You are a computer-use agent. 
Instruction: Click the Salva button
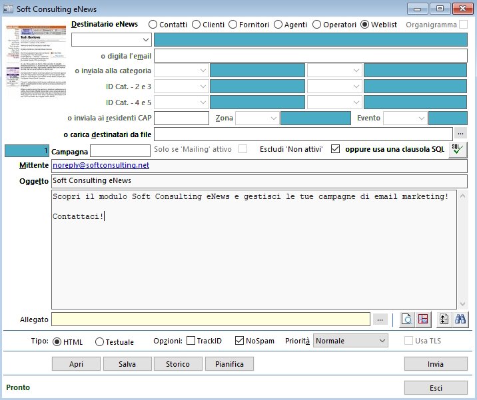point(127,364)
